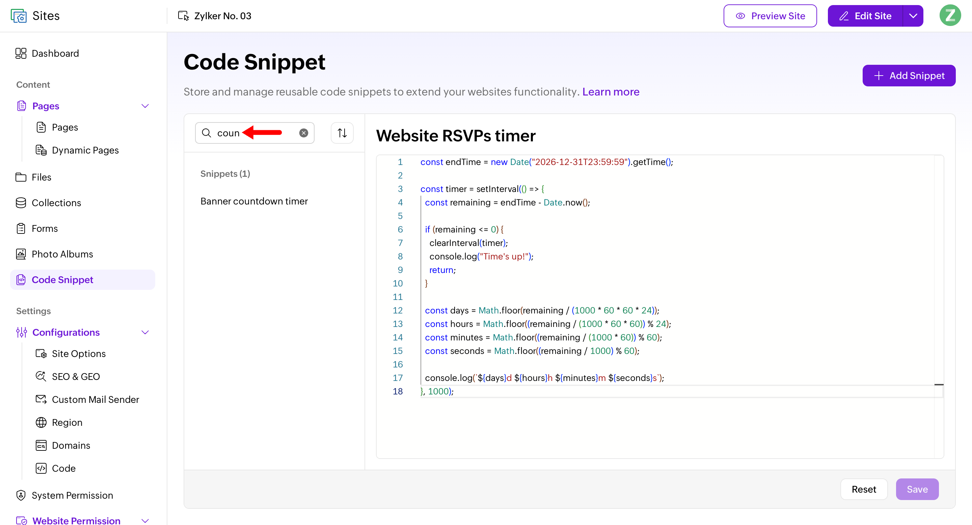The width and height of the screenshot is (972, 525).
Task: Click the Snippets (1) label
Action: (x=225, y=173)
